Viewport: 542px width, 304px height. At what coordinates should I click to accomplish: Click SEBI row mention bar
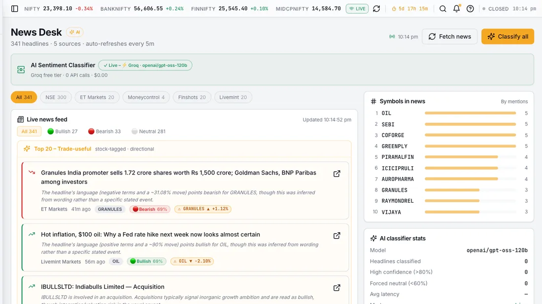(x=470, y=124)
